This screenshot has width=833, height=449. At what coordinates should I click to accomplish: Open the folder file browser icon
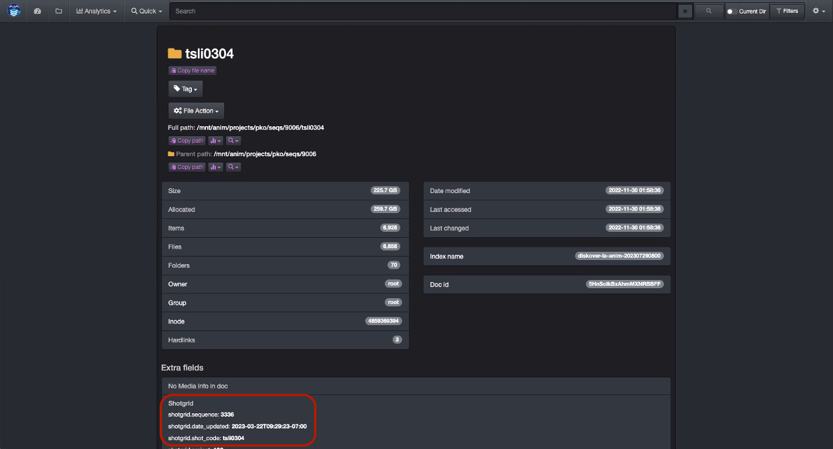click(x=58, y=10)
